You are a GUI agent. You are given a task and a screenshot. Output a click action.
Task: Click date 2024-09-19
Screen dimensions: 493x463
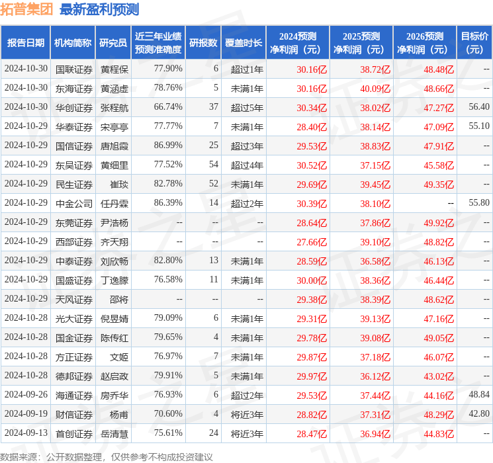click(26, 413)
